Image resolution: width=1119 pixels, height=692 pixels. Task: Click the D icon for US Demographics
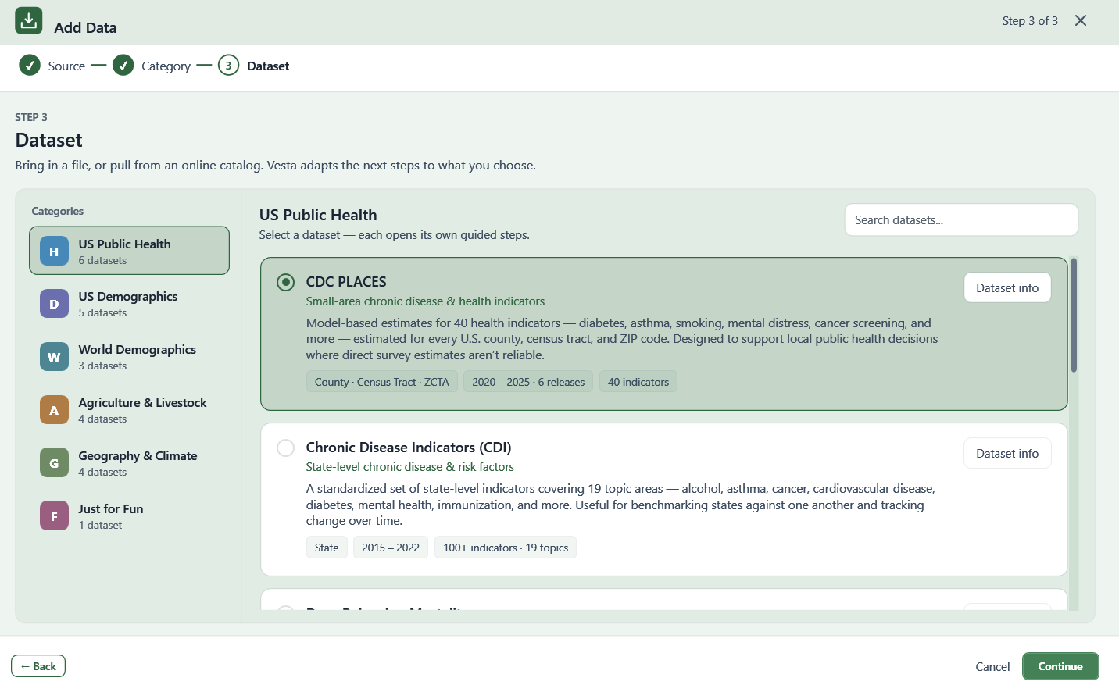[54, 304]
